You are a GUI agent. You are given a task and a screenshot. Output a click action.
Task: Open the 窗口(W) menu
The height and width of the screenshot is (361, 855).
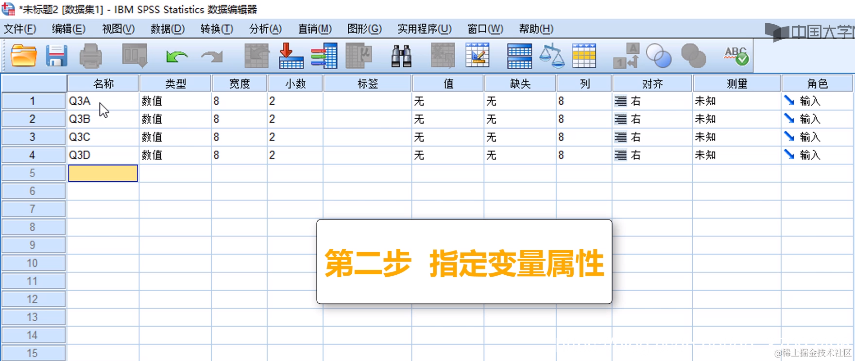tap(485, 29)
